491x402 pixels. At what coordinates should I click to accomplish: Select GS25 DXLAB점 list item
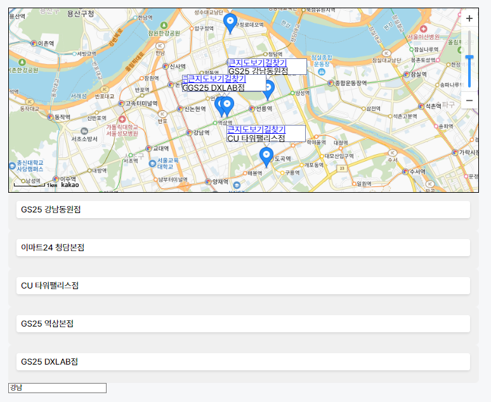(244, 361)
